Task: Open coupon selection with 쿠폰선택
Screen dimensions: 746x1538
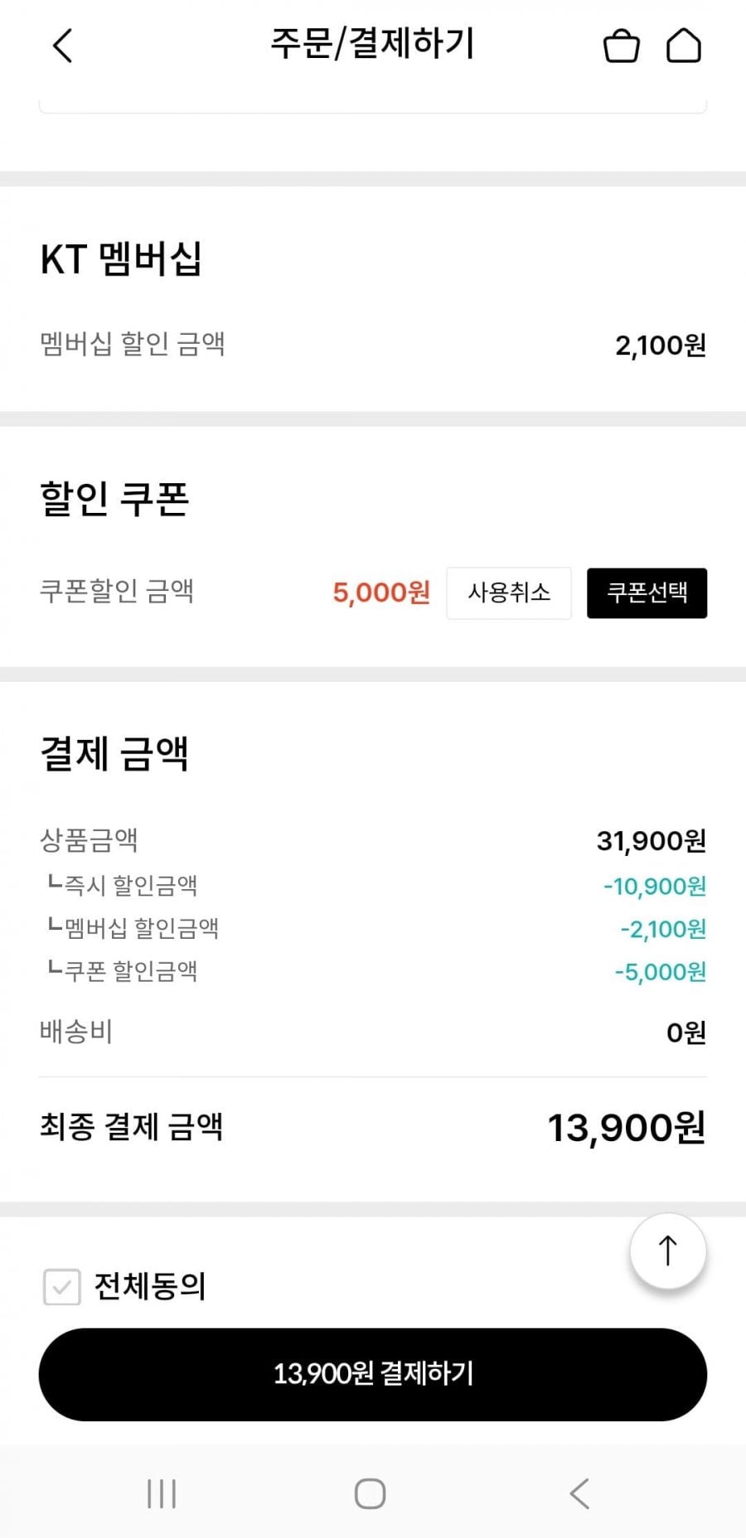Action: (x=647, y=592)
